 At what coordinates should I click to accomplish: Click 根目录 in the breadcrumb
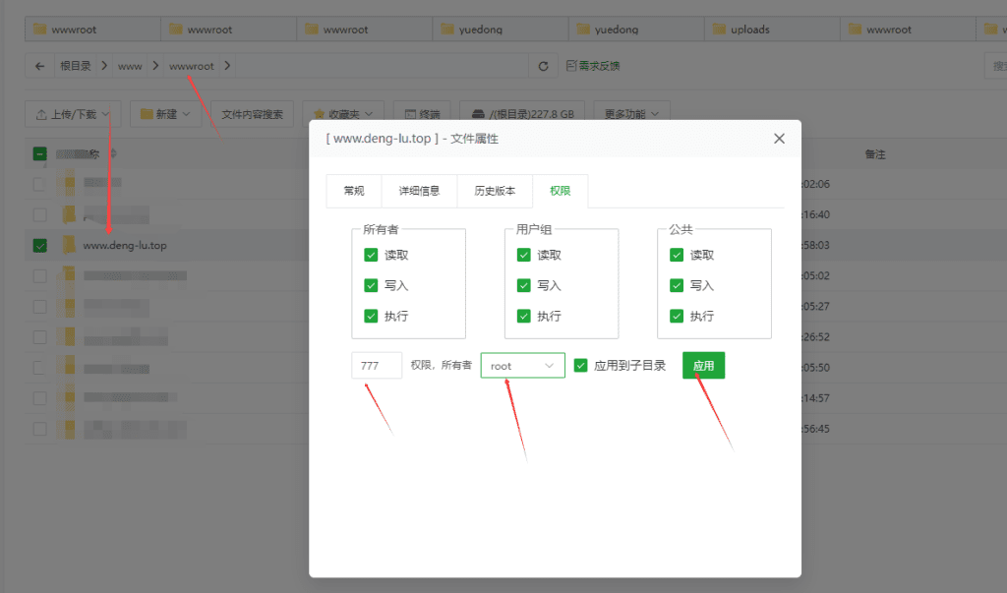[x=76, y=66]
